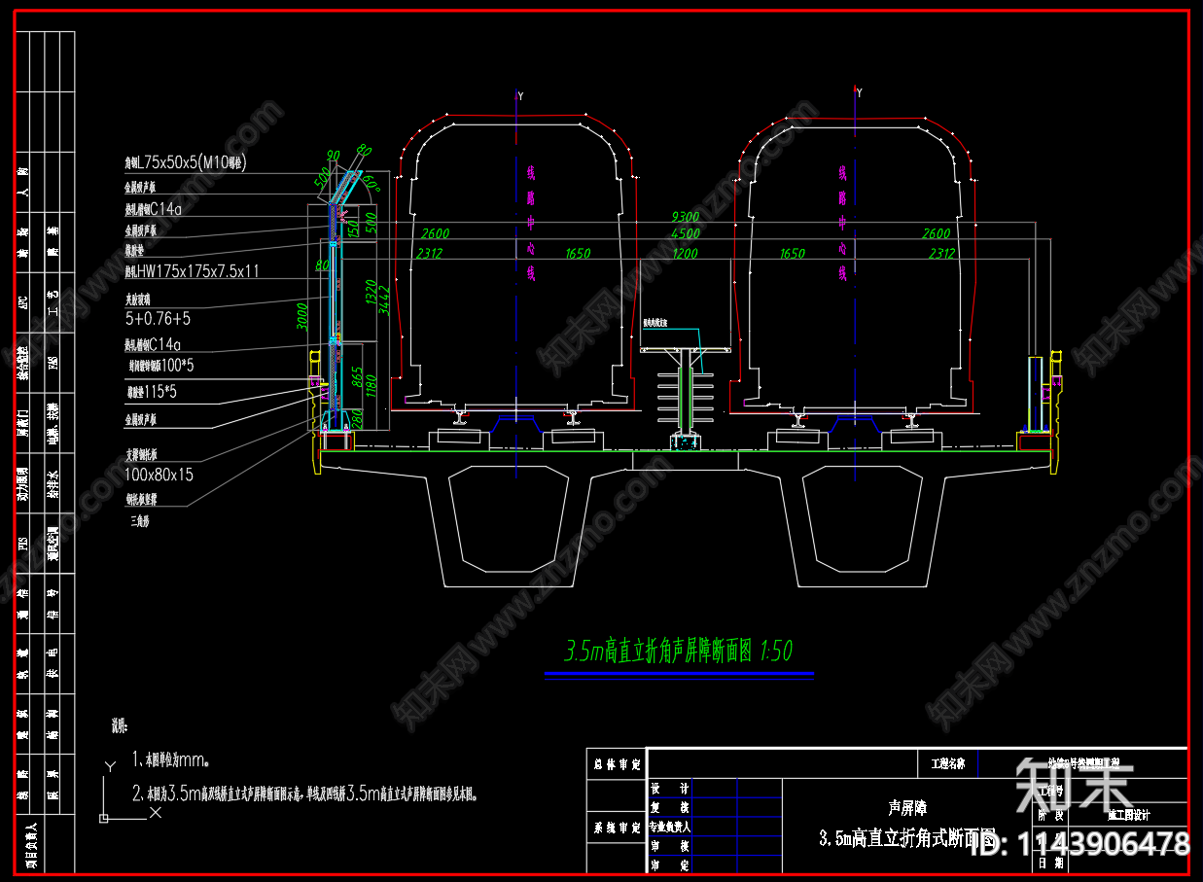Click "3.5m高直立折角式断面图" in the title block
This screenshot has width=1203, height=882.
pos(908,836)
